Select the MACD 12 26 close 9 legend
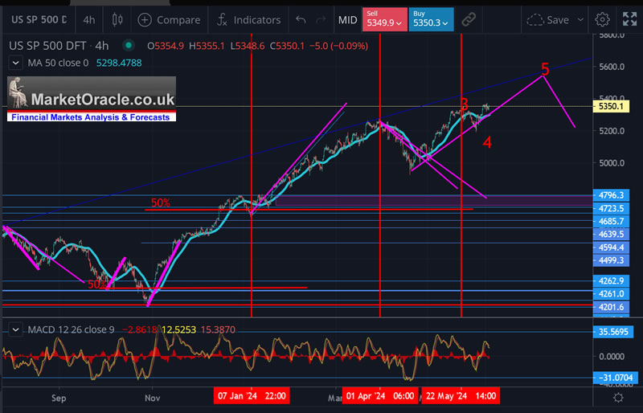 71,329
